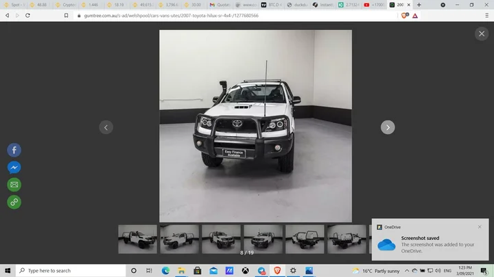Go to the next photo

[x=388, y=127]
